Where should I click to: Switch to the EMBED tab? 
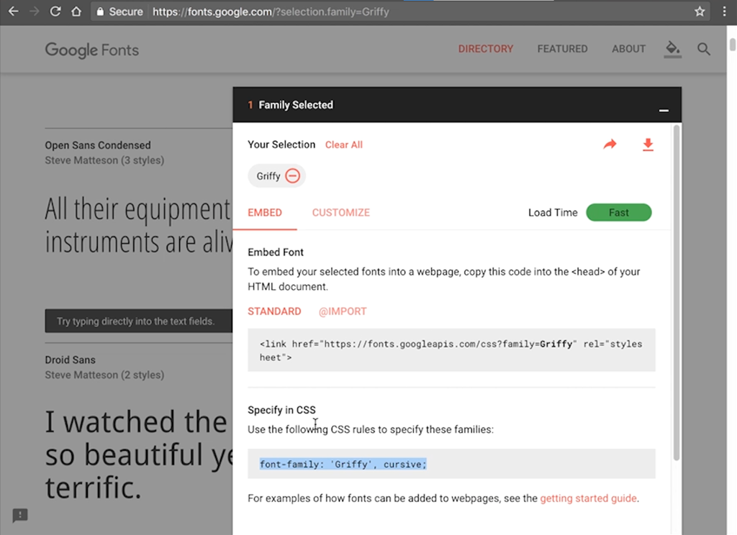pos(265,213)
